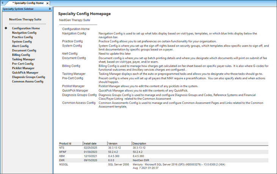Click Picklist Manager on the homepage list
Viewport: 277px width, 174px height.
73,86
